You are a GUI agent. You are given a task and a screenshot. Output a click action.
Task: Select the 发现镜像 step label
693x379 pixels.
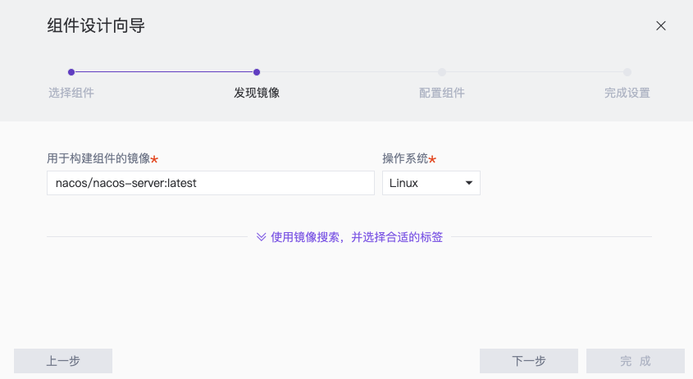point(257,93)
